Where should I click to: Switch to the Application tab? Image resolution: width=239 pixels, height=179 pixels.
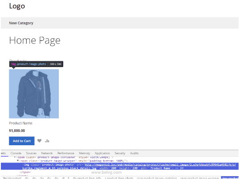coord(102,153)
